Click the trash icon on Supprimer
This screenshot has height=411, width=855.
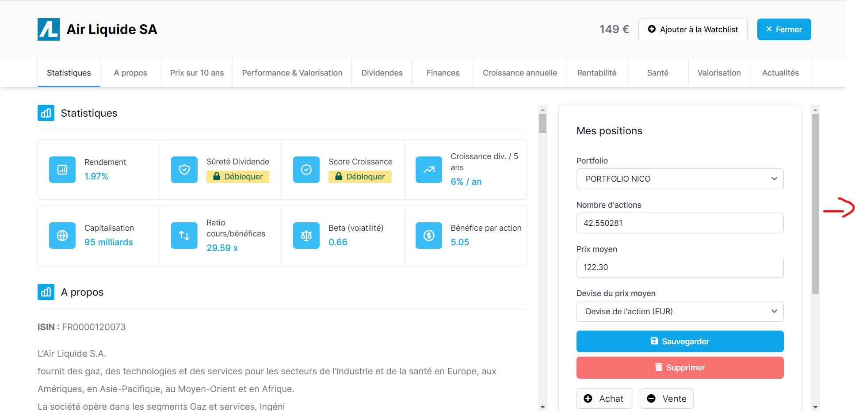pyautogui.click(x=659, y=367)
